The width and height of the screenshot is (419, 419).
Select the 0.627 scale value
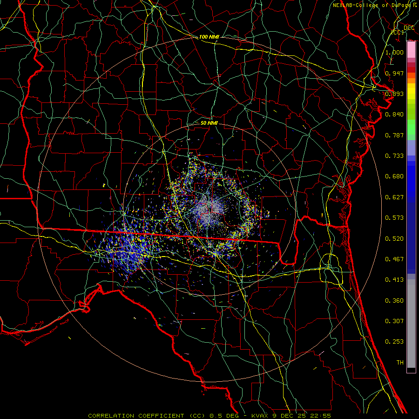394,197
